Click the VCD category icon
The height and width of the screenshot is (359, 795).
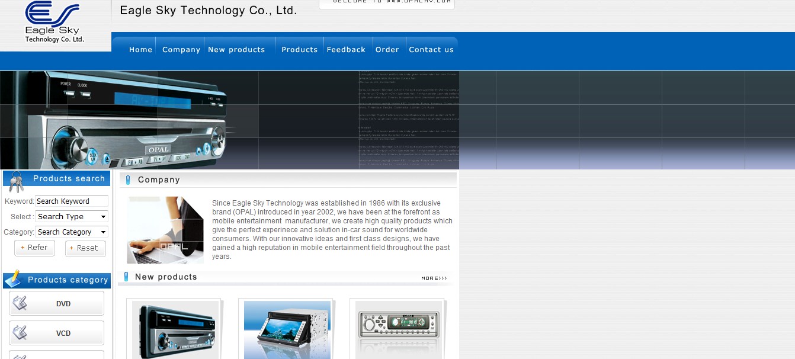(x=20, y=333)
